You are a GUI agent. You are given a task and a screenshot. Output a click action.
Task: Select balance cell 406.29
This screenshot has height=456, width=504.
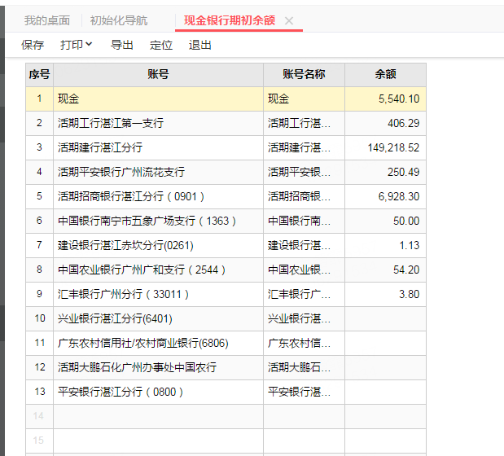click(x=385, y=123)
